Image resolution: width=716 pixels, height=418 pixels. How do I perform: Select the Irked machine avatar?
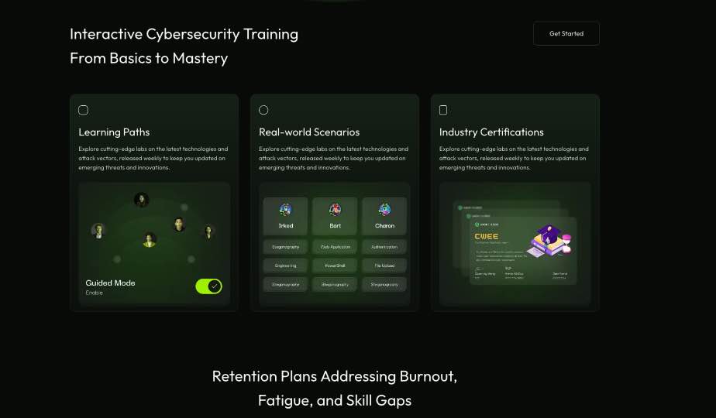click(286, 210)
